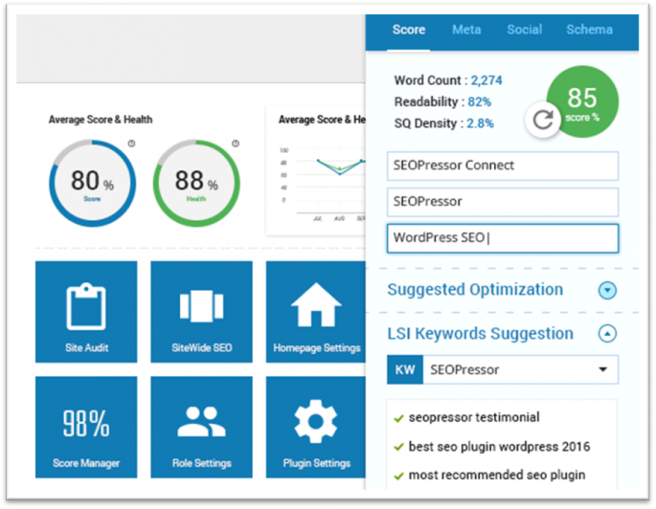656x509 pixels.
Task: Expand the Suggested Optimization section
Action: [x=607, y=290]
